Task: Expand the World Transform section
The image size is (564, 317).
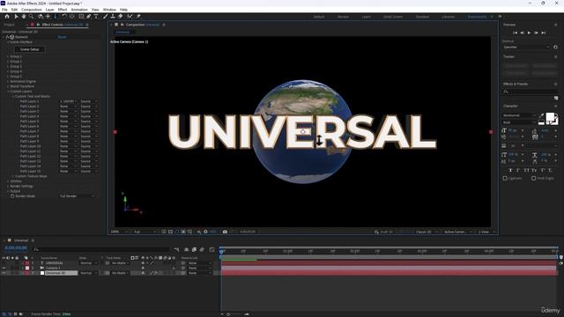Action: (8, 86)
